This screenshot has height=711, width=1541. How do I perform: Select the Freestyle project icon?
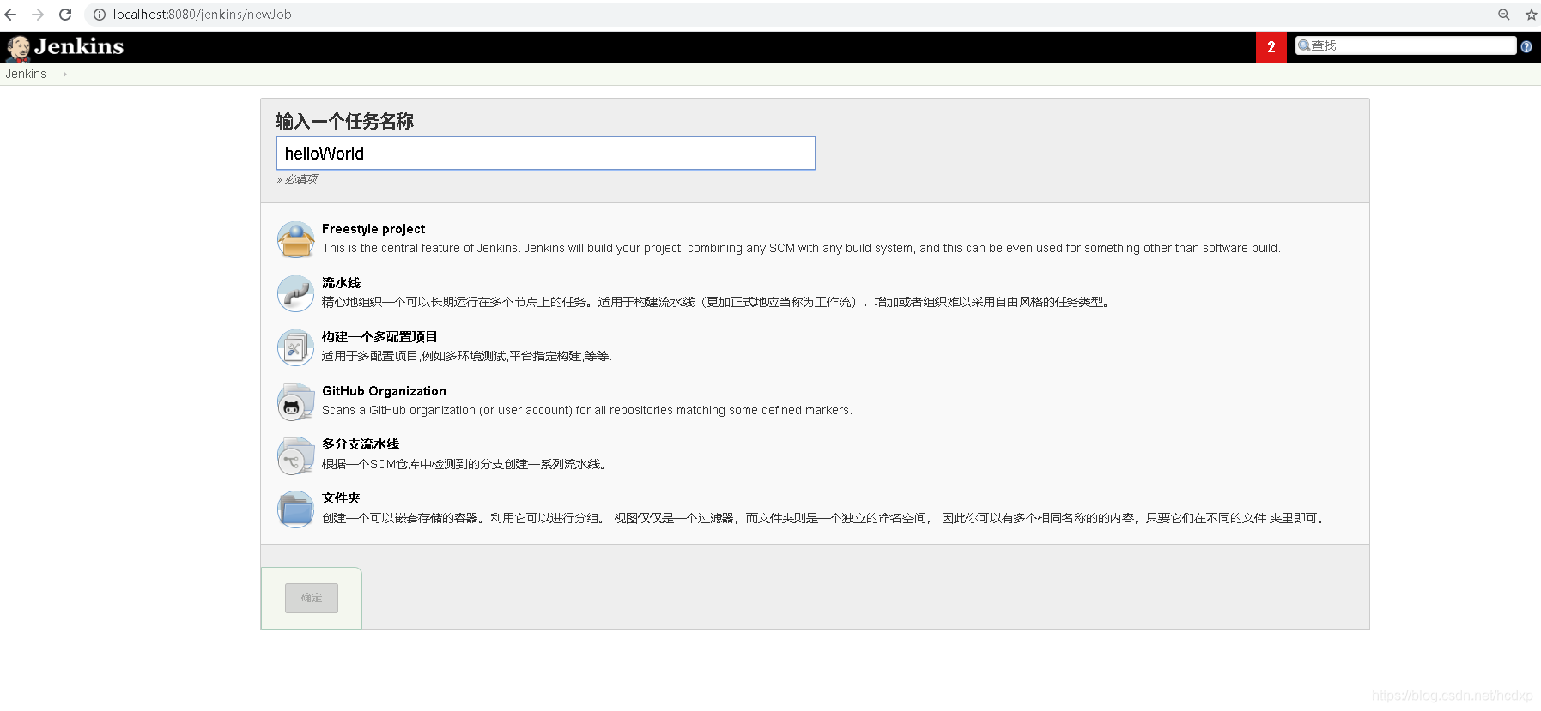(296, 239)
